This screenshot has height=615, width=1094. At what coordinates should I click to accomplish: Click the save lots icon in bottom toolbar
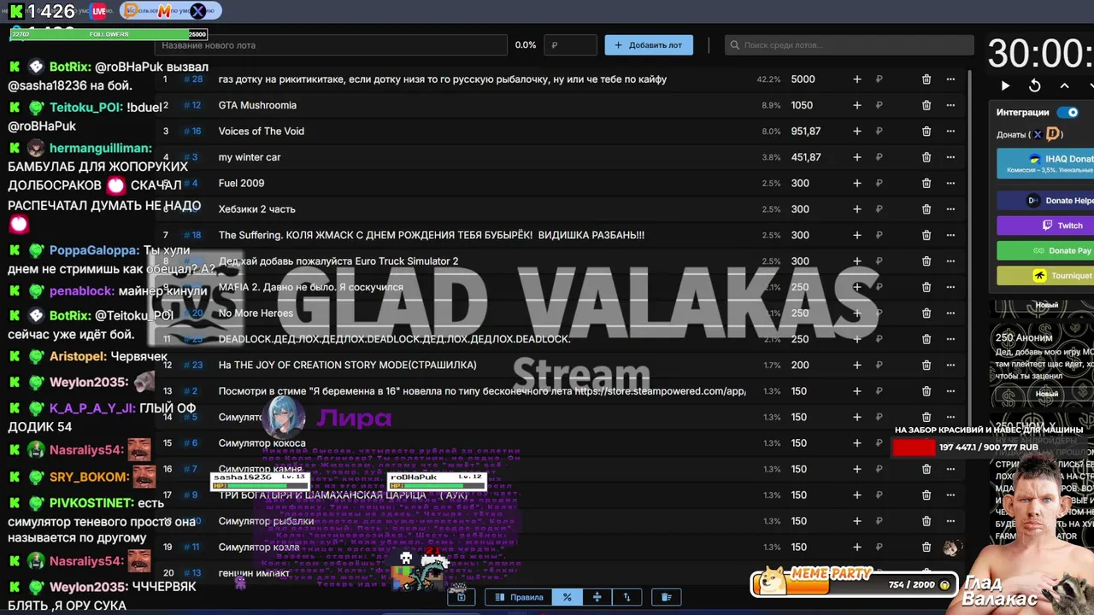(461, 597)
